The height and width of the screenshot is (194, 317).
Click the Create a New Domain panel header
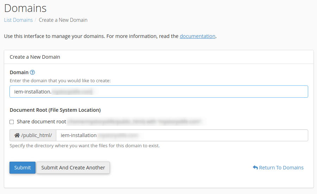(x=159, y=57)
